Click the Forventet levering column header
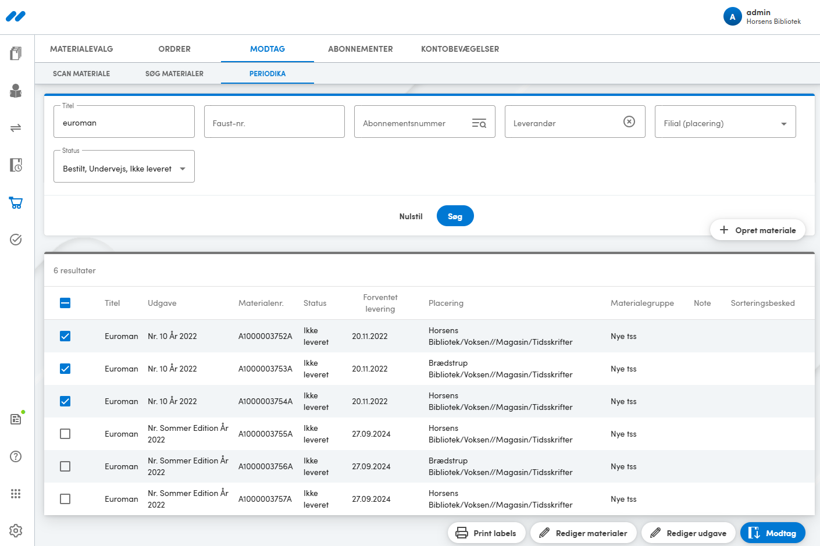The image size is (820, 546). pyautogui.click(x=380, y=303)
